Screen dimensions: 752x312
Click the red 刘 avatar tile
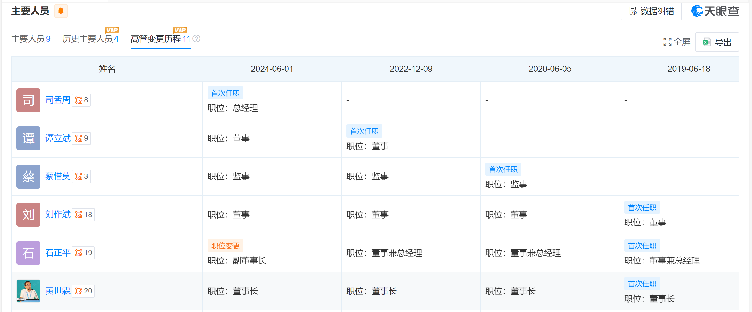pyautogui.click(x=28, y=215)
